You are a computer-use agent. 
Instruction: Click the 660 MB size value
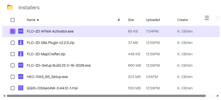(x=135, y=65)
